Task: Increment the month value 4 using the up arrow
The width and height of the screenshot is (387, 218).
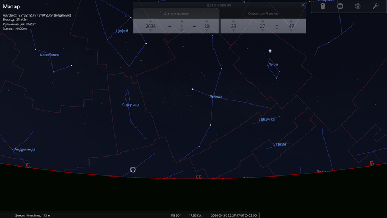Action: pyautogui.click(x=182, y=22)
